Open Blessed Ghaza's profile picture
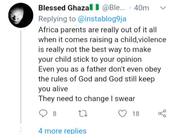175x134 pixels. 21,15
